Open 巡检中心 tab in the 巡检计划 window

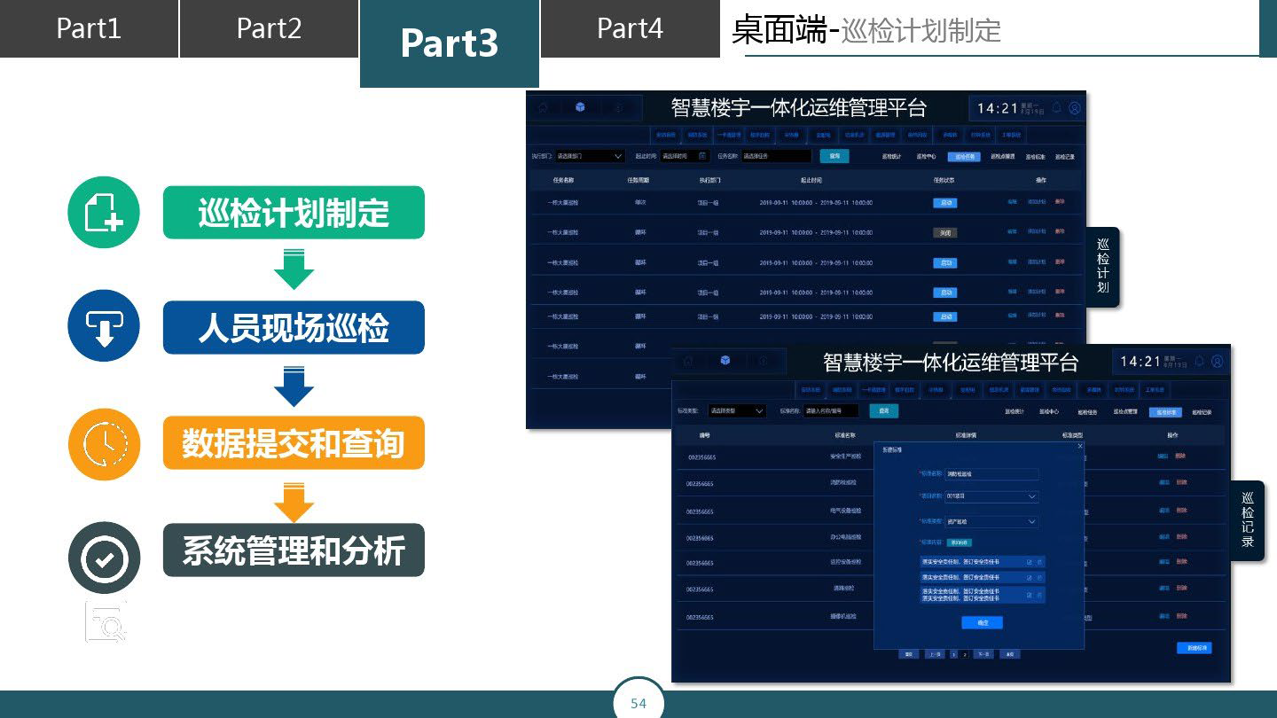[926, 157]
